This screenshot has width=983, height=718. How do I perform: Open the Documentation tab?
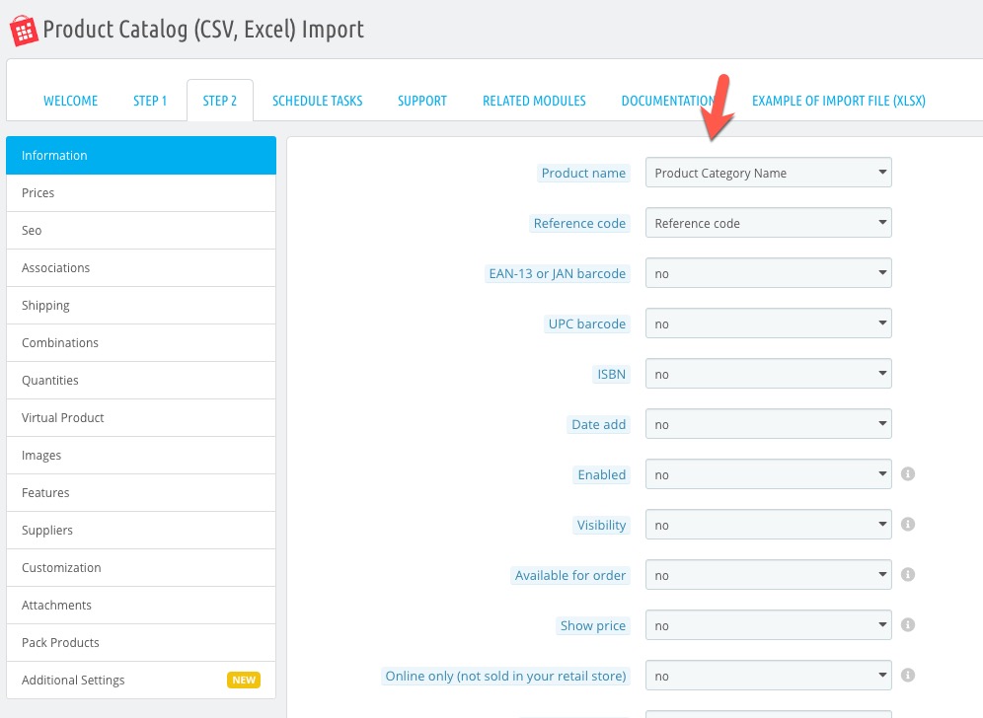pyautogui.click(x=668, y=101)
